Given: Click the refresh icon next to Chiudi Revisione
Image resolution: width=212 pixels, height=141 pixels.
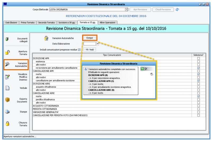Looking at the screenshot, I should tap(177, 10).
